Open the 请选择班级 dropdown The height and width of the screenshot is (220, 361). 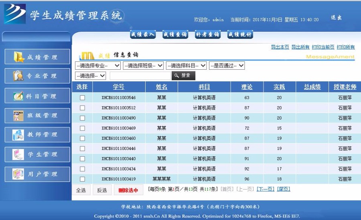pyautogui.click(x=143, y=66)
